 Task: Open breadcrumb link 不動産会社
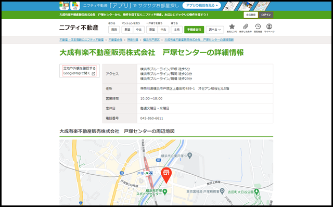tap(116, 40)
